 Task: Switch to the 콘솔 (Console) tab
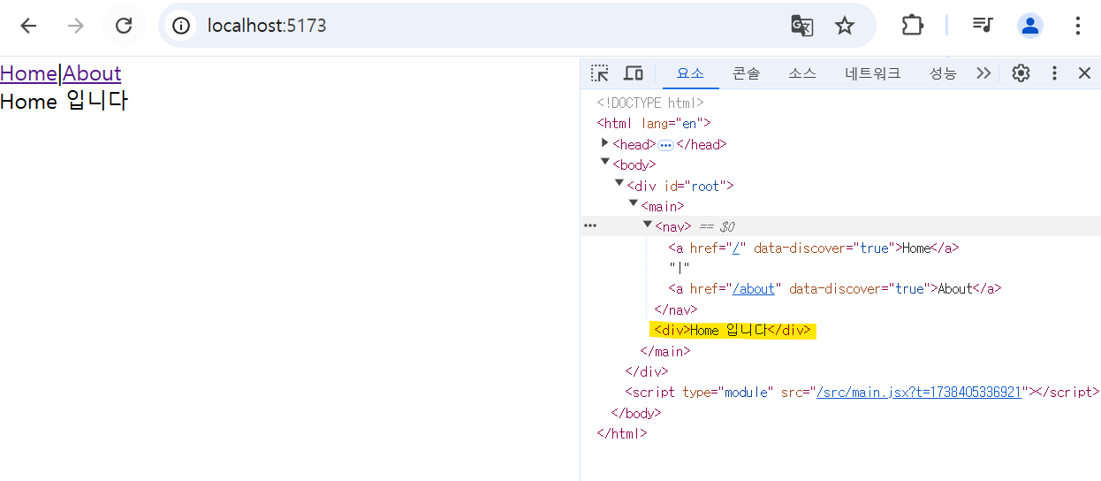(746, 73)
